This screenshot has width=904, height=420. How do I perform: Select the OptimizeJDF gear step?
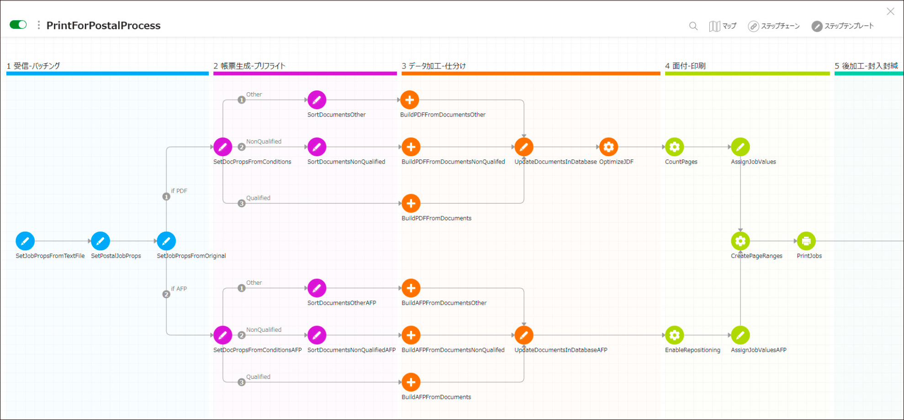[x=608, y=147]
